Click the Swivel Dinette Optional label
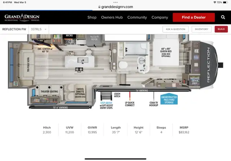 coord(80,93)
